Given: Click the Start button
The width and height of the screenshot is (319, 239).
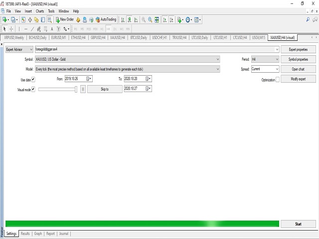Looking at the screenshot, I should pyautogui.click(x=298, y=224).
